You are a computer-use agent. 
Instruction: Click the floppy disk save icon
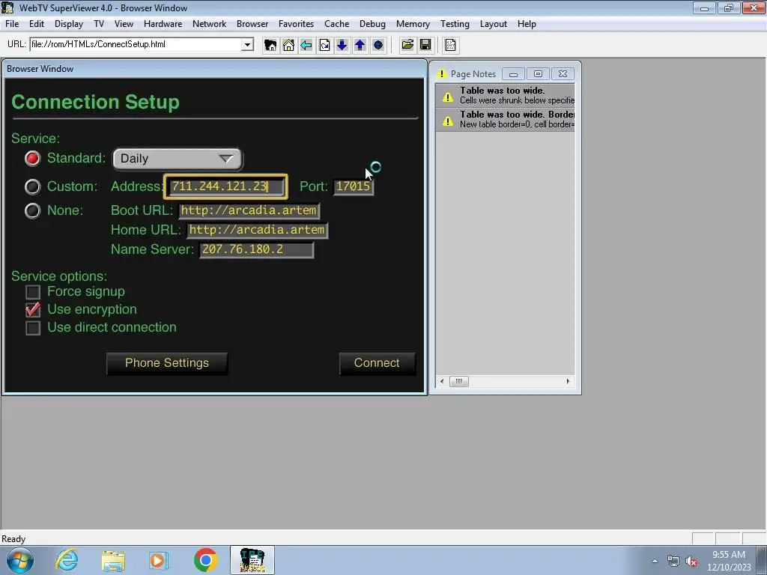425,45
